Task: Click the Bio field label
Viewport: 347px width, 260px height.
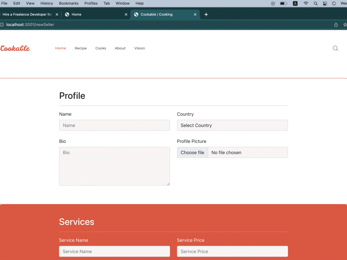Action: [62, 141]
